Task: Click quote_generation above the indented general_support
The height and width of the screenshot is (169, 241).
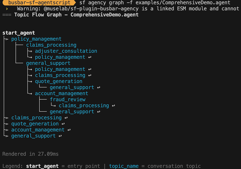Action: 59,82
